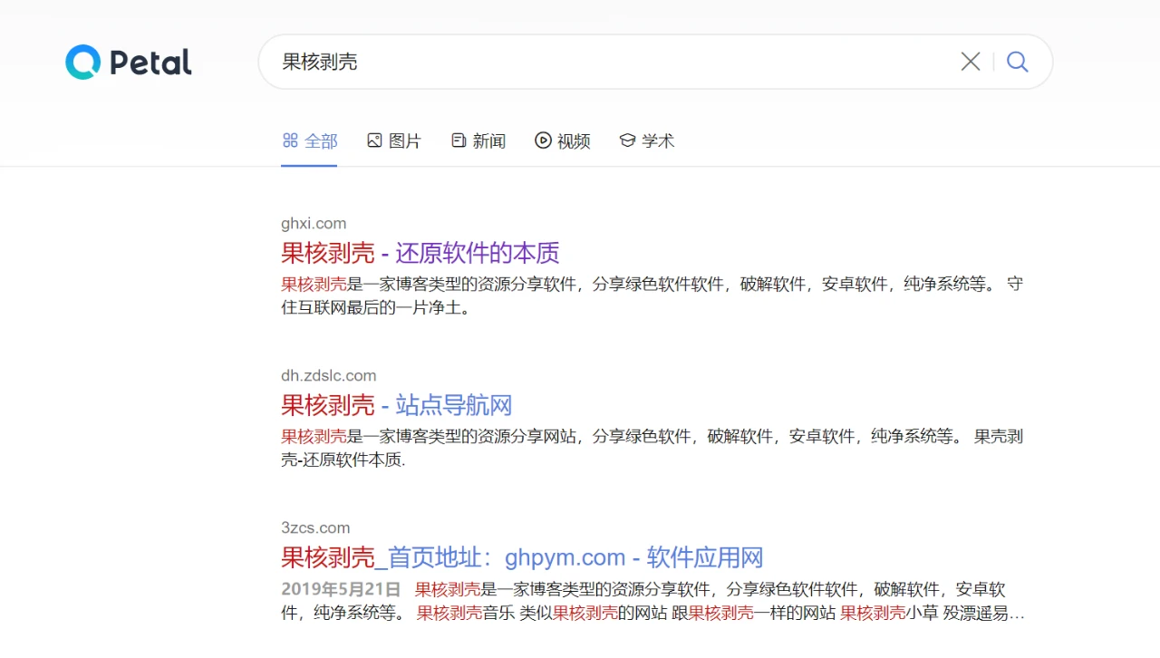Click the Petal logo
This screenshot has width=1160, height=658.
[x=129, y=62]
